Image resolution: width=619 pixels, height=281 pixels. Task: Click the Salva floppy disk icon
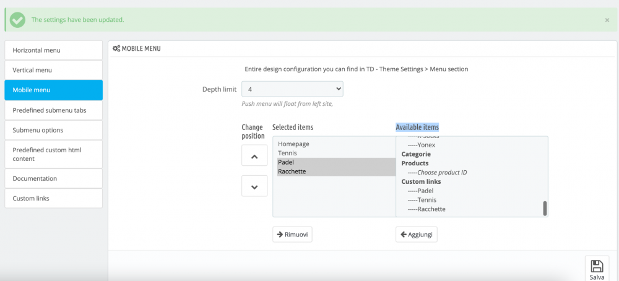tap(597, 267)
